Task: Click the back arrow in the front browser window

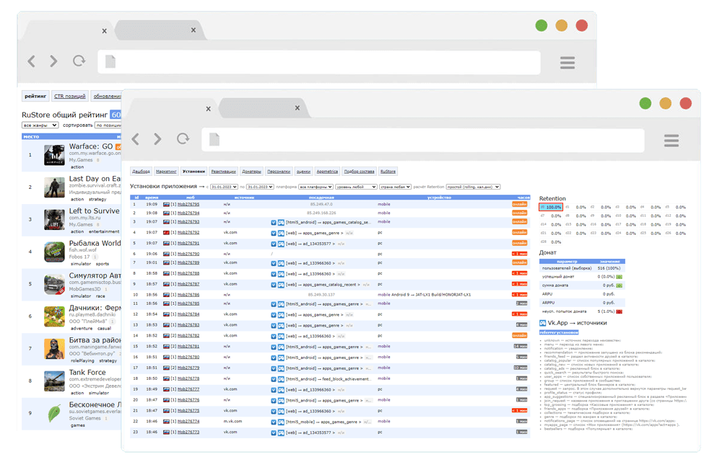Action: click(136, 139)
